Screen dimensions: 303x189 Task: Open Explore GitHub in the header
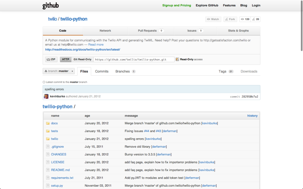coord(207,5)
